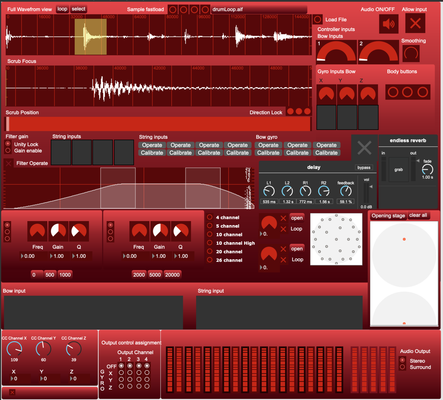
Task: Click the large X beside Bow gyro
Action: [x=364, y=148]
